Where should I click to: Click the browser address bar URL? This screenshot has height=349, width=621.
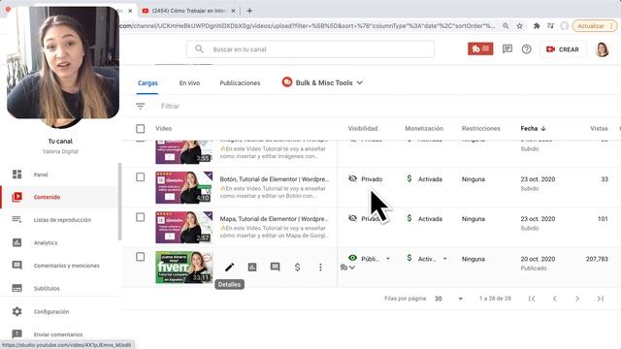point(307,26)
